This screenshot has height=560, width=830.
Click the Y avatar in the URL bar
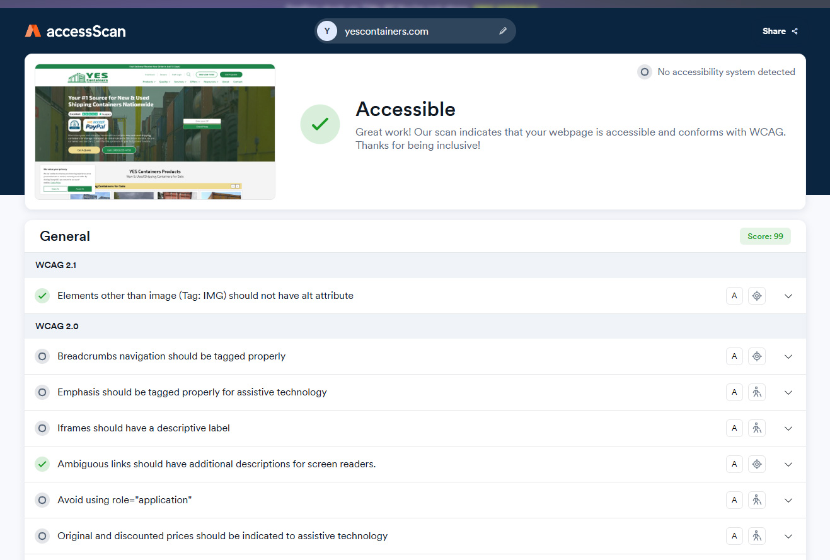(x=326, y=31)
